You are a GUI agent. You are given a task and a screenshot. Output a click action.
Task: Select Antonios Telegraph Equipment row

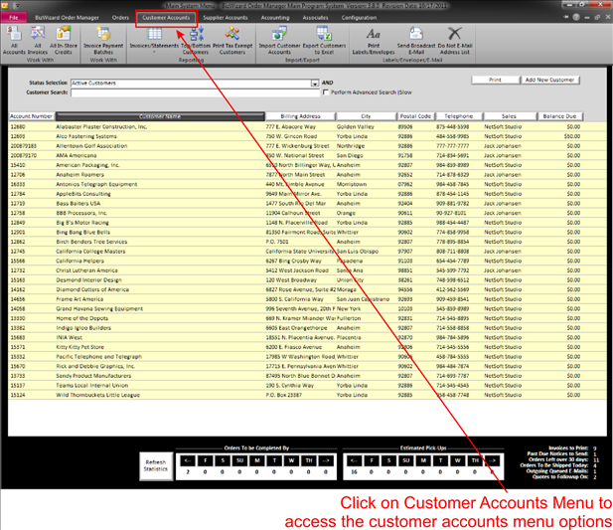click(x=307, y=184)
